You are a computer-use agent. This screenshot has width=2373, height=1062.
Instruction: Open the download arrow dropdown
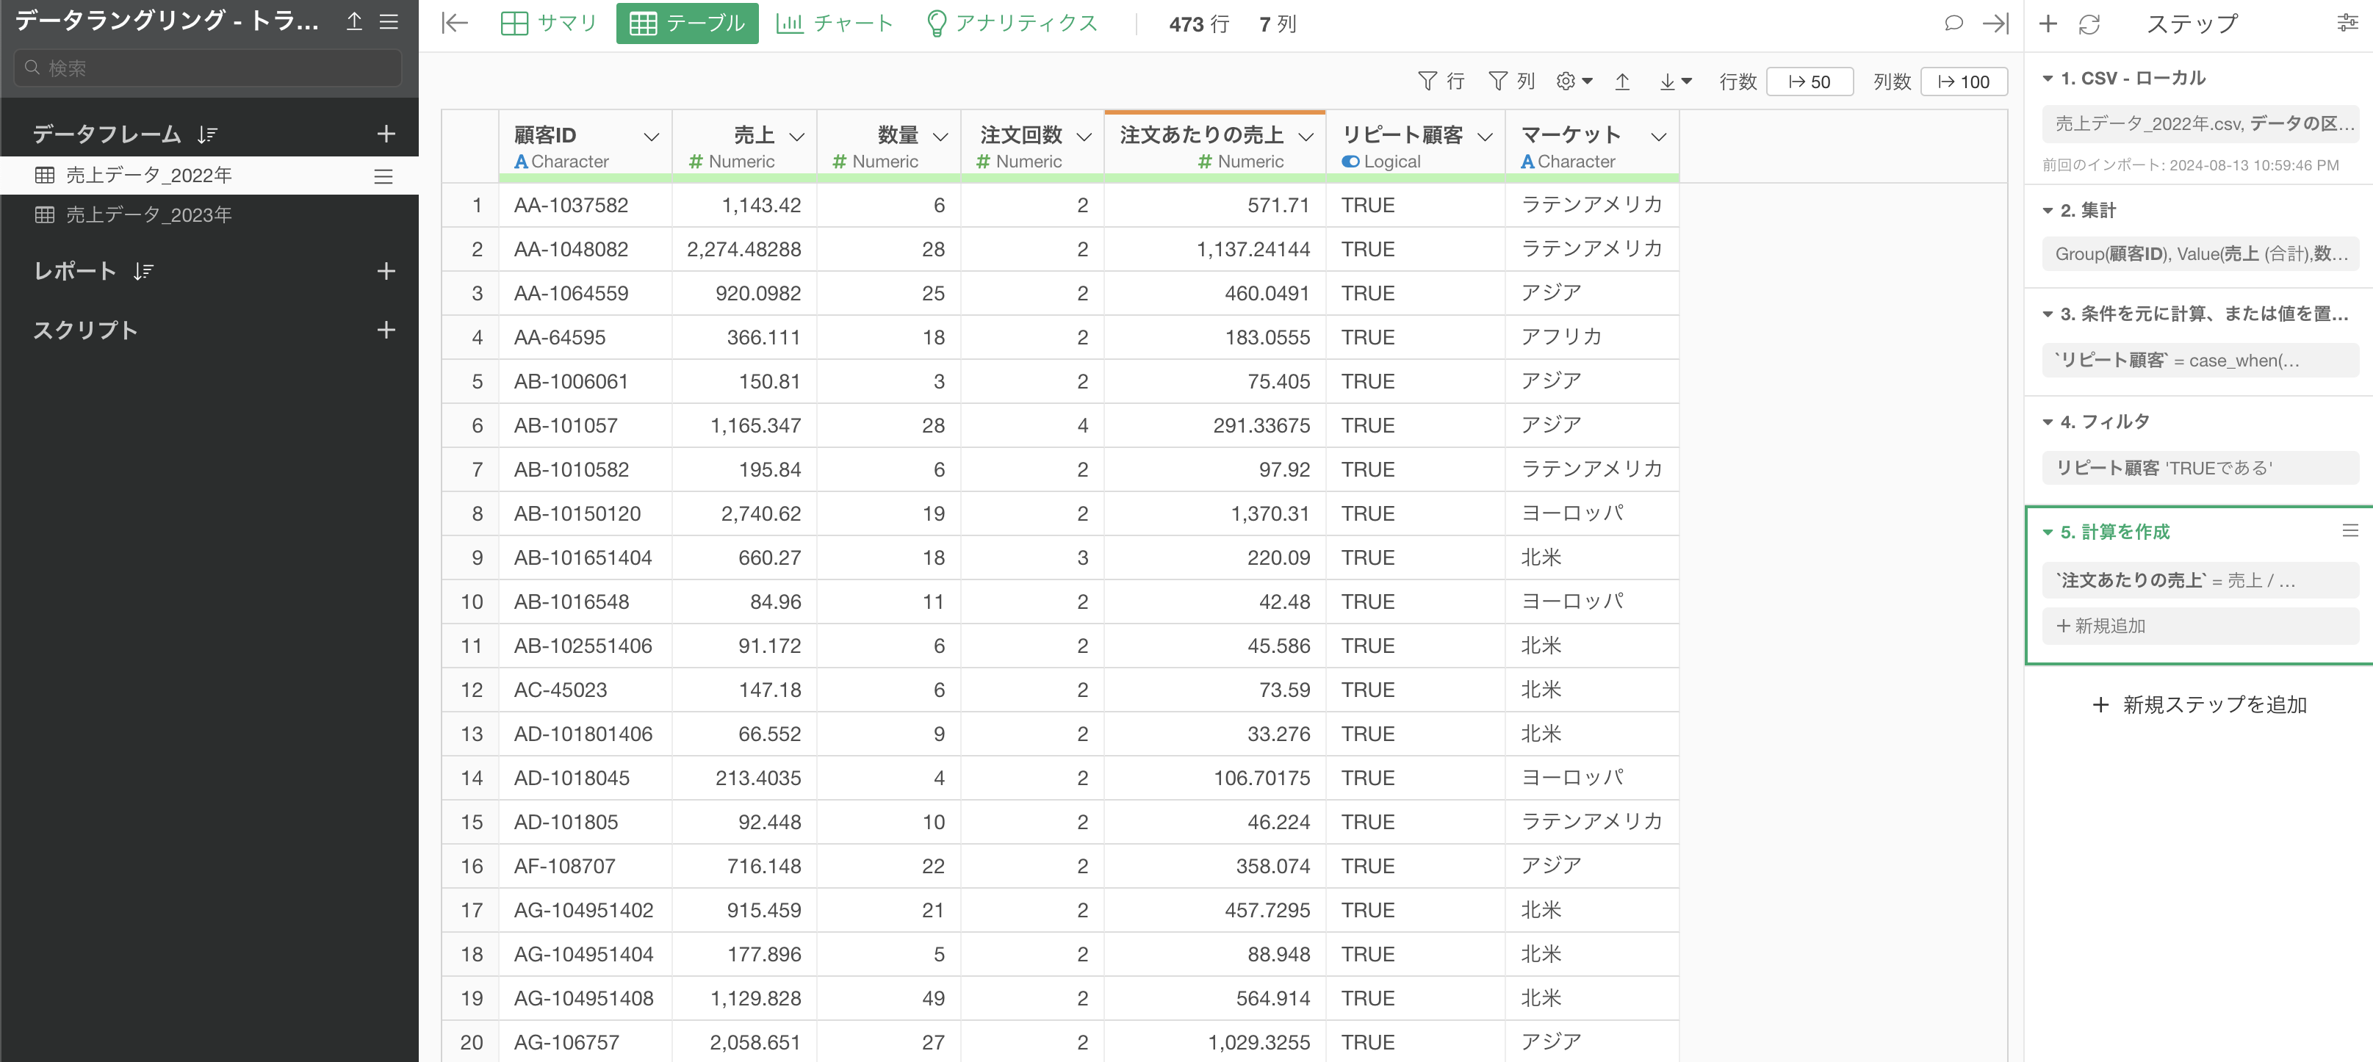pyautogui.click(x=1676, y=81)
